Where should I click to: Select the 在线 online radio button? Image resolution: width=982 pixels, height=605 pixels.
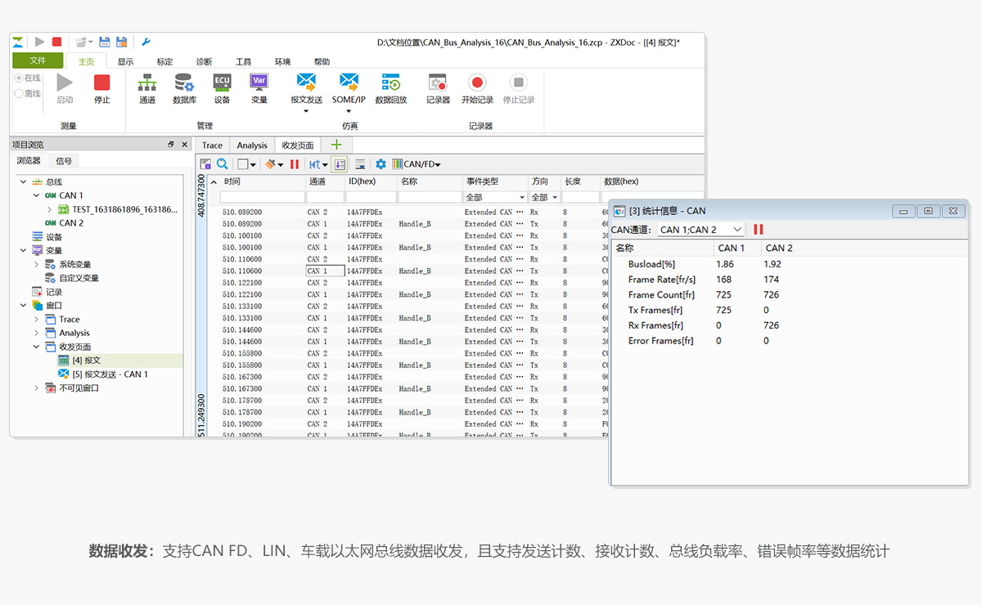click(19, 78)
